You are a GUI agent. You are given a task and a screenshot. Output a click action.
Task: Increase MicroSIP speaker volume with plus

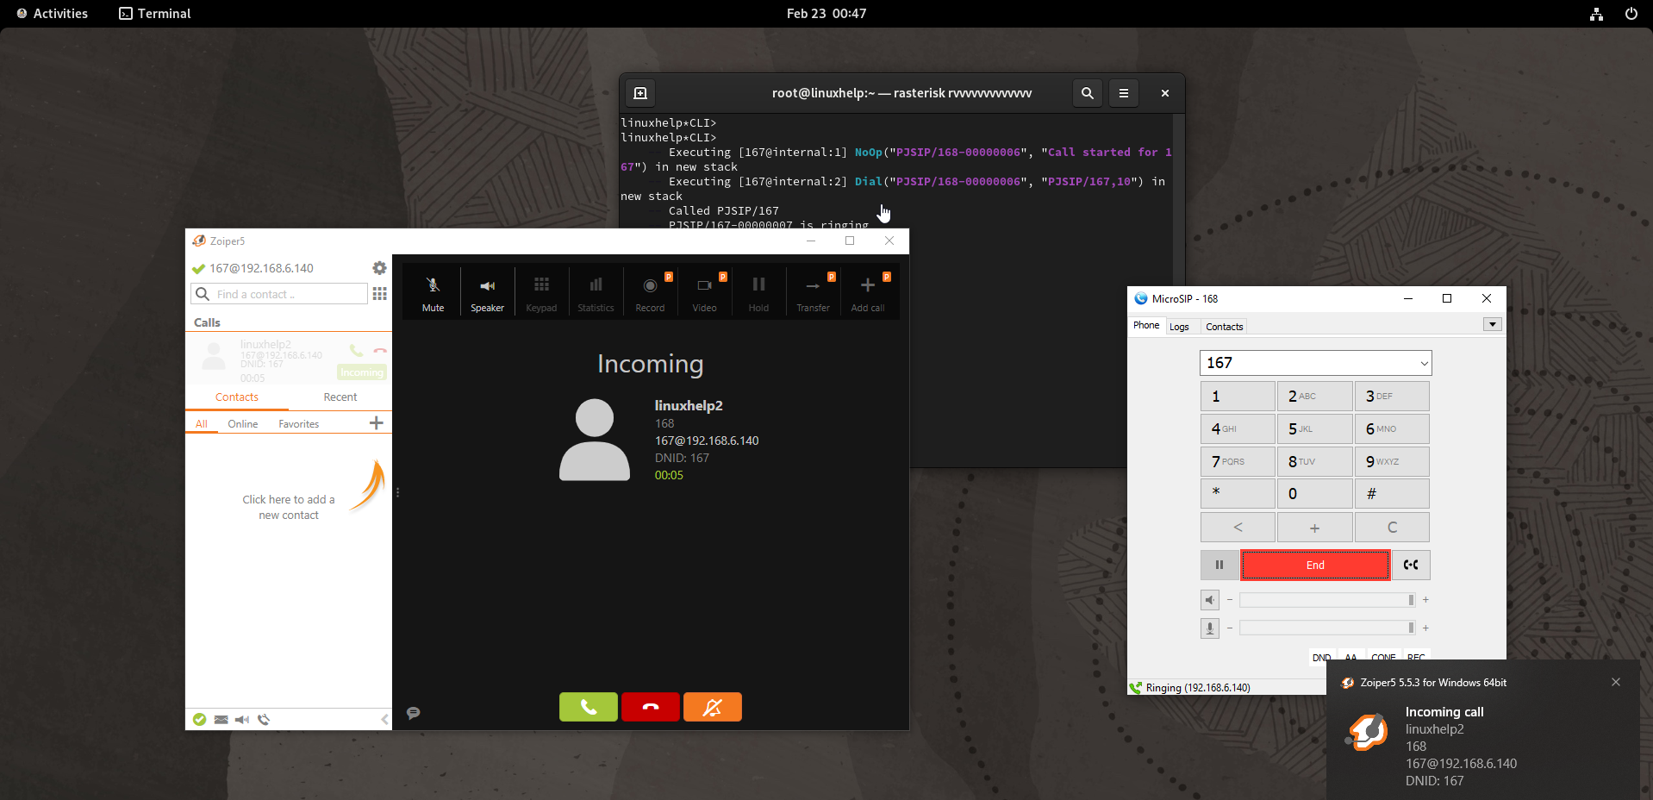1425,600
